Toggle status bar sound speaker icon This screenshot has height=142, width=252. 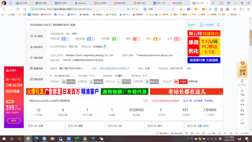click(x=236, y=133)
